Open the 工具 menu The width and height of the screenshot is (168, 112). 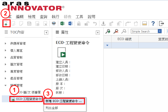pyautogui.click(x=79, y=17)
